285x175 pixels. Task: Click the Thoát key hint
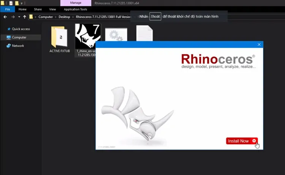coord(155,16)
